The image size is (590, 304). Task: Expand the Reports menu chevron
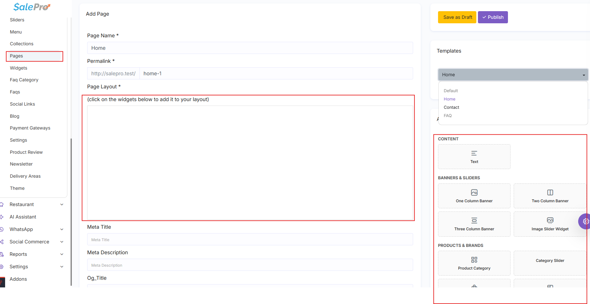tap(62, 254)
